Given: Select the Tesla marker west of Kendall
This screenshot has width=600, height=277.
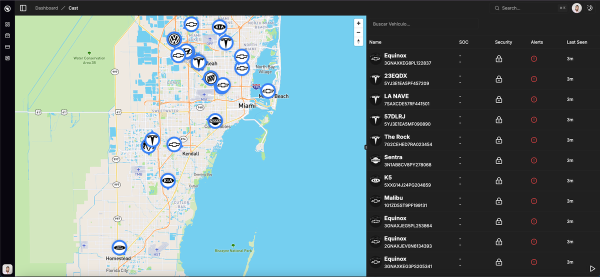Looking at the screenshot, I should pos(152,140).
